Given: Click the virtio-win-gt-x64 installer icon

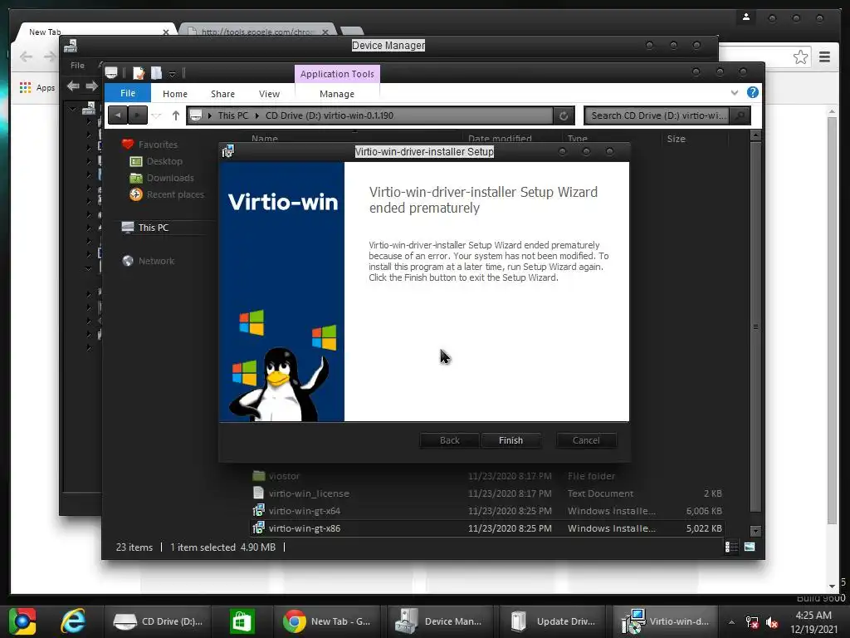Looking at the screenshot, I should click(259, 511).
